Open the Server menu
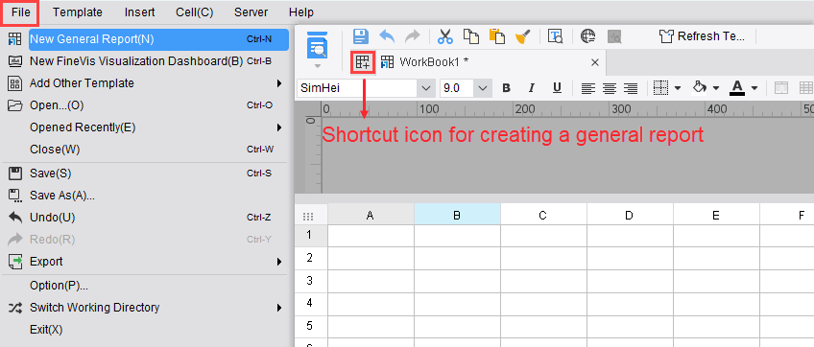The height and width of the screenshot is (347, 814). 251,12
